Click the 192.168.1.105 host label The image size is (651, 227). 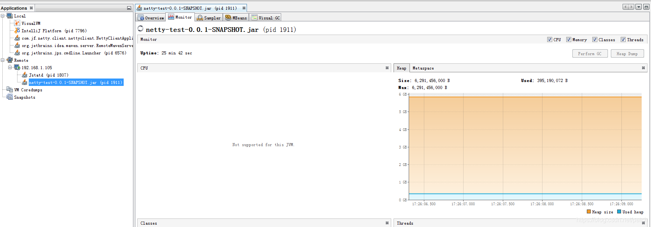pos(37,68)
